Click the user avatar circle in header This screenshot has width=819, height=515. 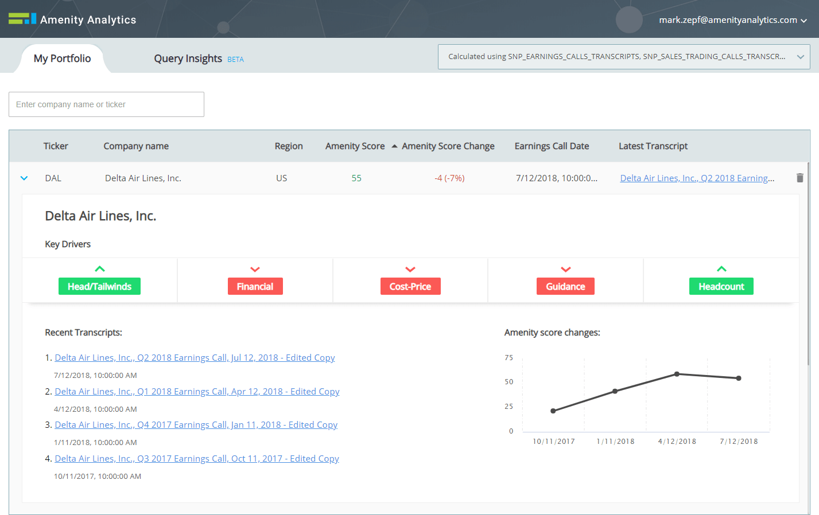629,19
